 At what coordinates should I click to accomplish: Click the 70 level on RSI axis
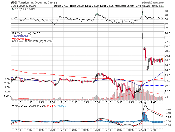(166, 15)
